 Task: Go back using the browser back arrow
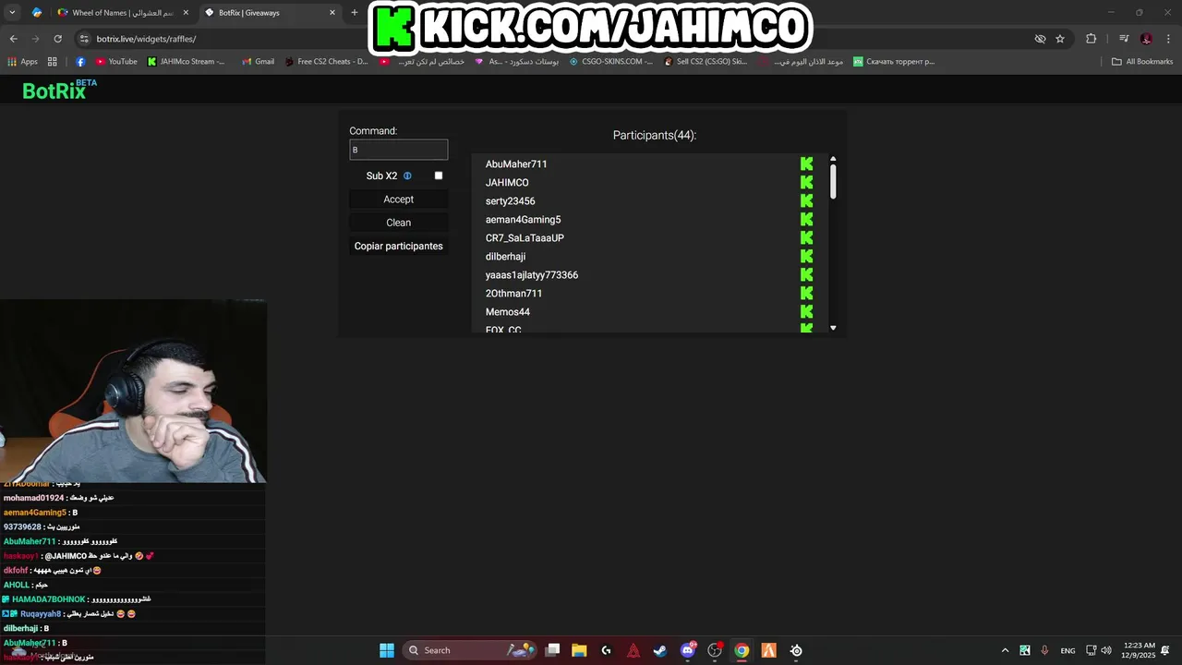(x=13, y=39)
